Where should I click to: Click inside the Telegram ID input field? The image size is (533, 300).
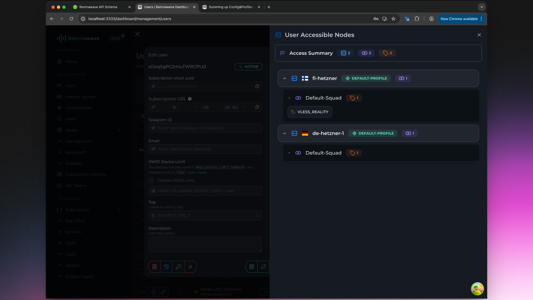point(205,128)
